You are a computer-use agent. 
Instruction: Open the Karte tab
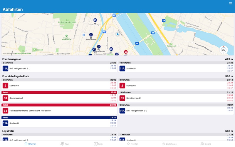pyautogui.click(x=98, y=144)
